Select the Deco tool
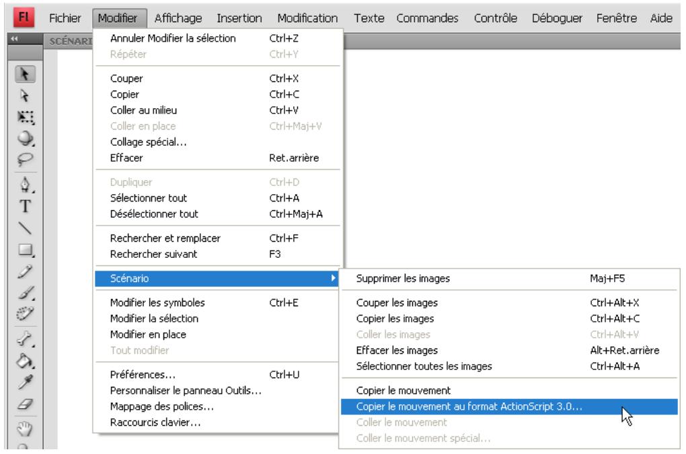Screen dimensions: 686x454 pos(26,313)
